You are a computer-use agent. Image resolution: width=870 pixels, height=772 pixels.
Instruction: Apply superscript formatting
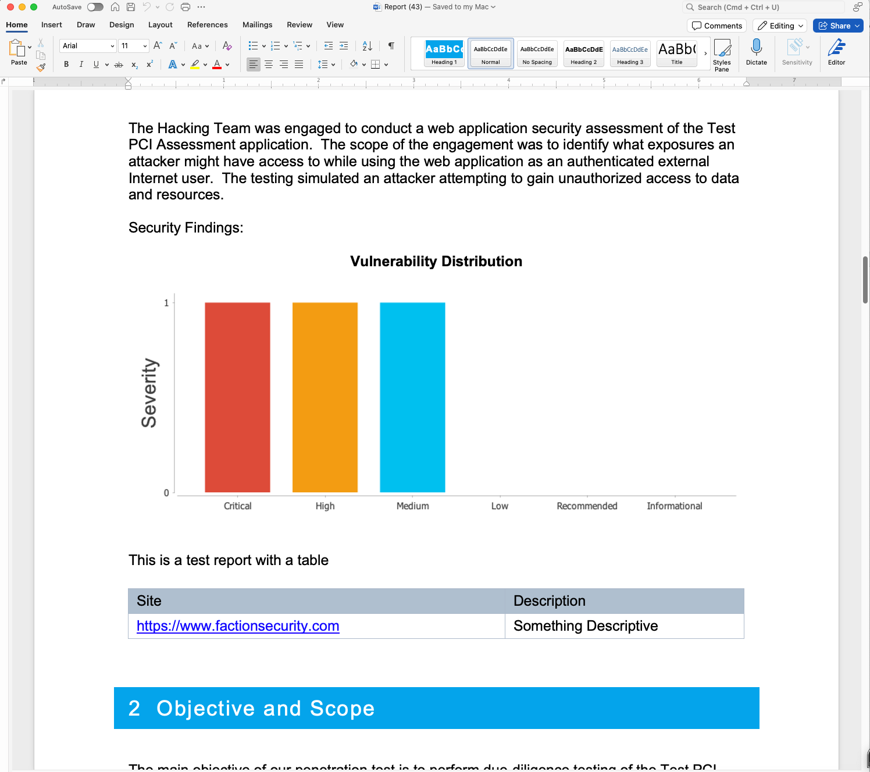tap(149, 64)
